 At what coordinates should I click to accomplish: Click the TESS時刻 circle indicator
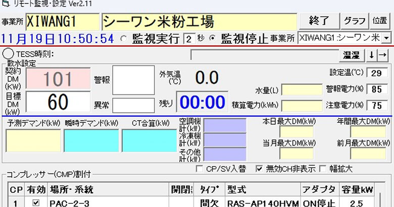(8, 54)
